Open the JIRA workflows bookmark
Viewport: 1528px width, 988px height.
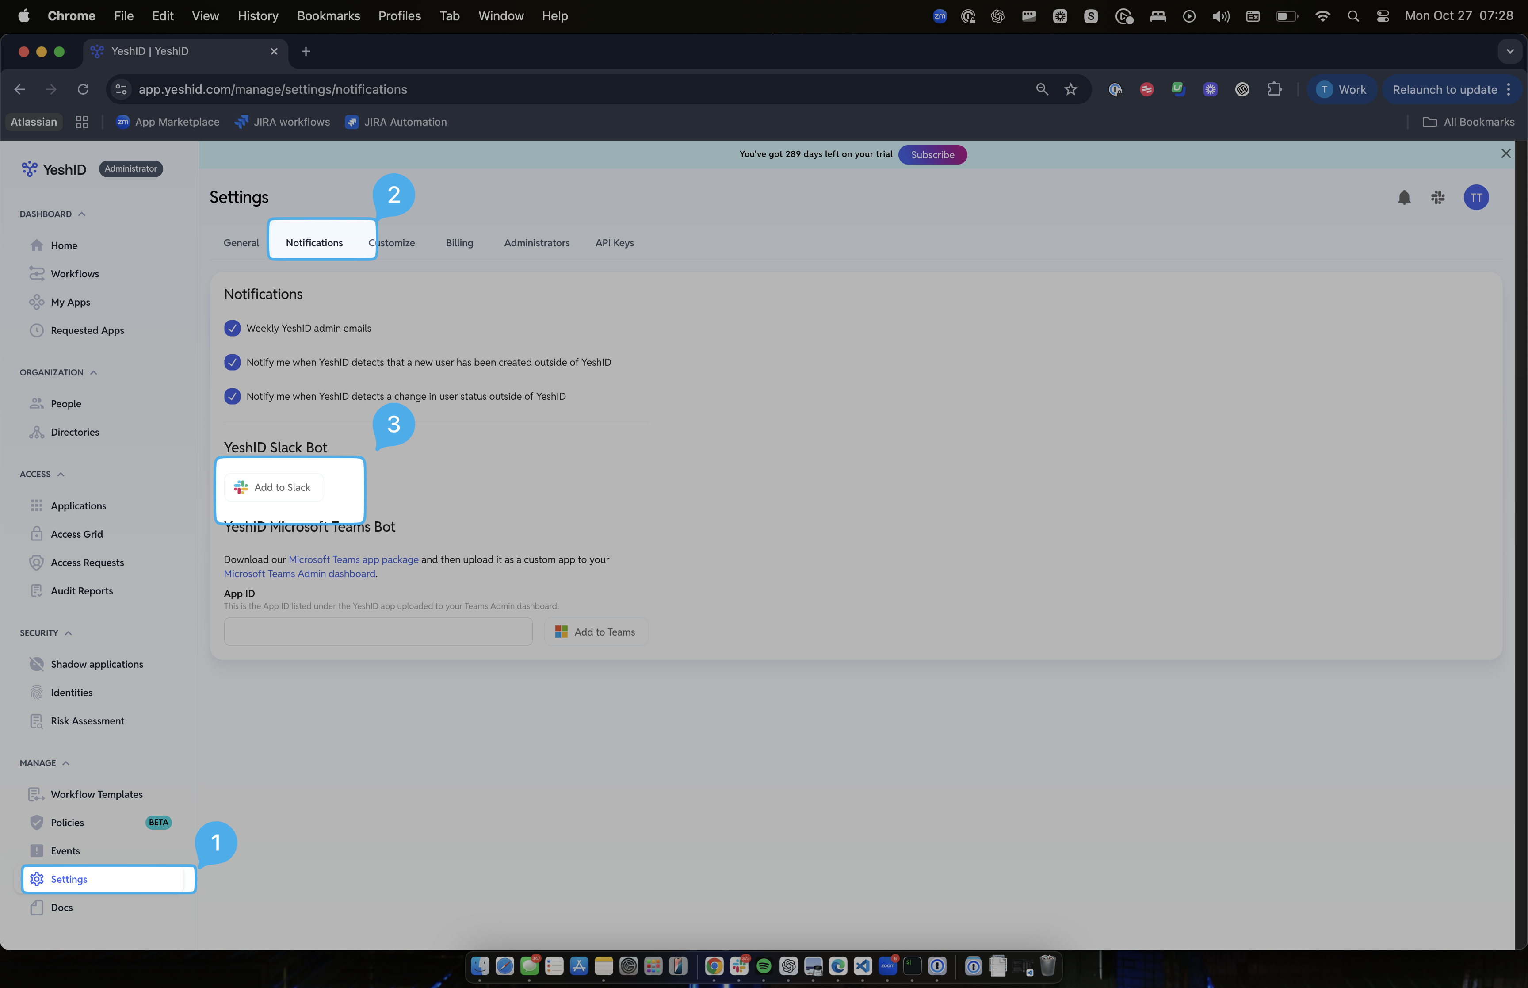pos(283,122)
